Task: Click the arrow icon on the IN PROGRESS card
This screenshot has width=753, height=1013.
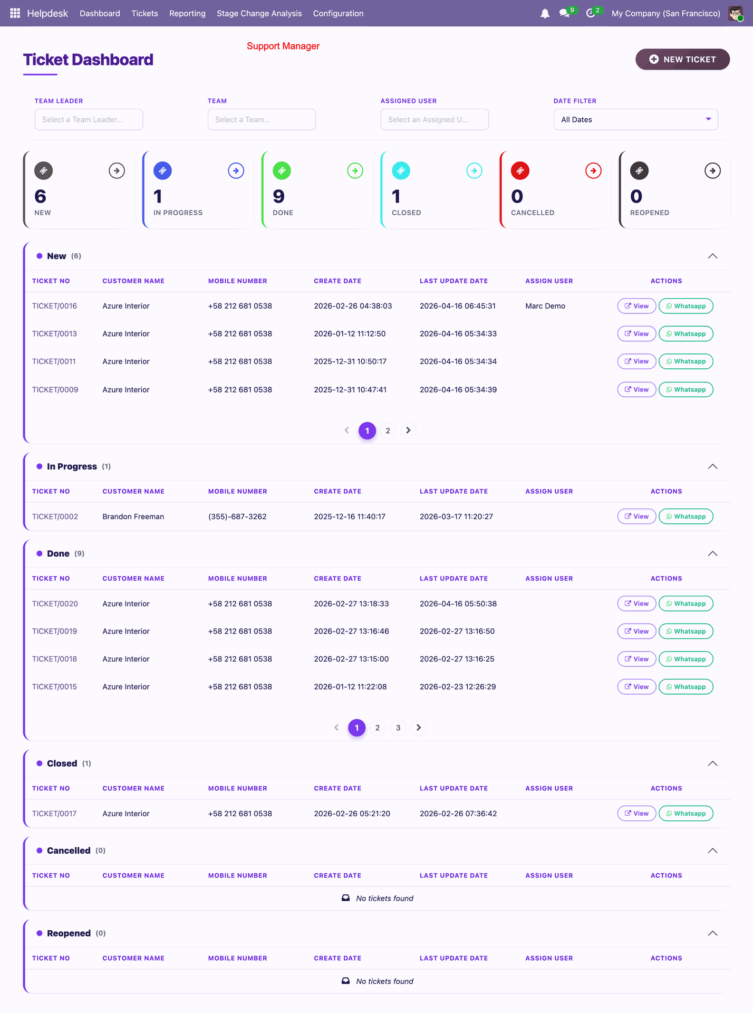Action: (x=236, y=170)
